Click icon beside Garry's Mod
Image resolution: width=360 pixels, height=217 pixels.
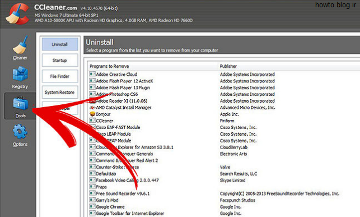[x=92, y=200]
